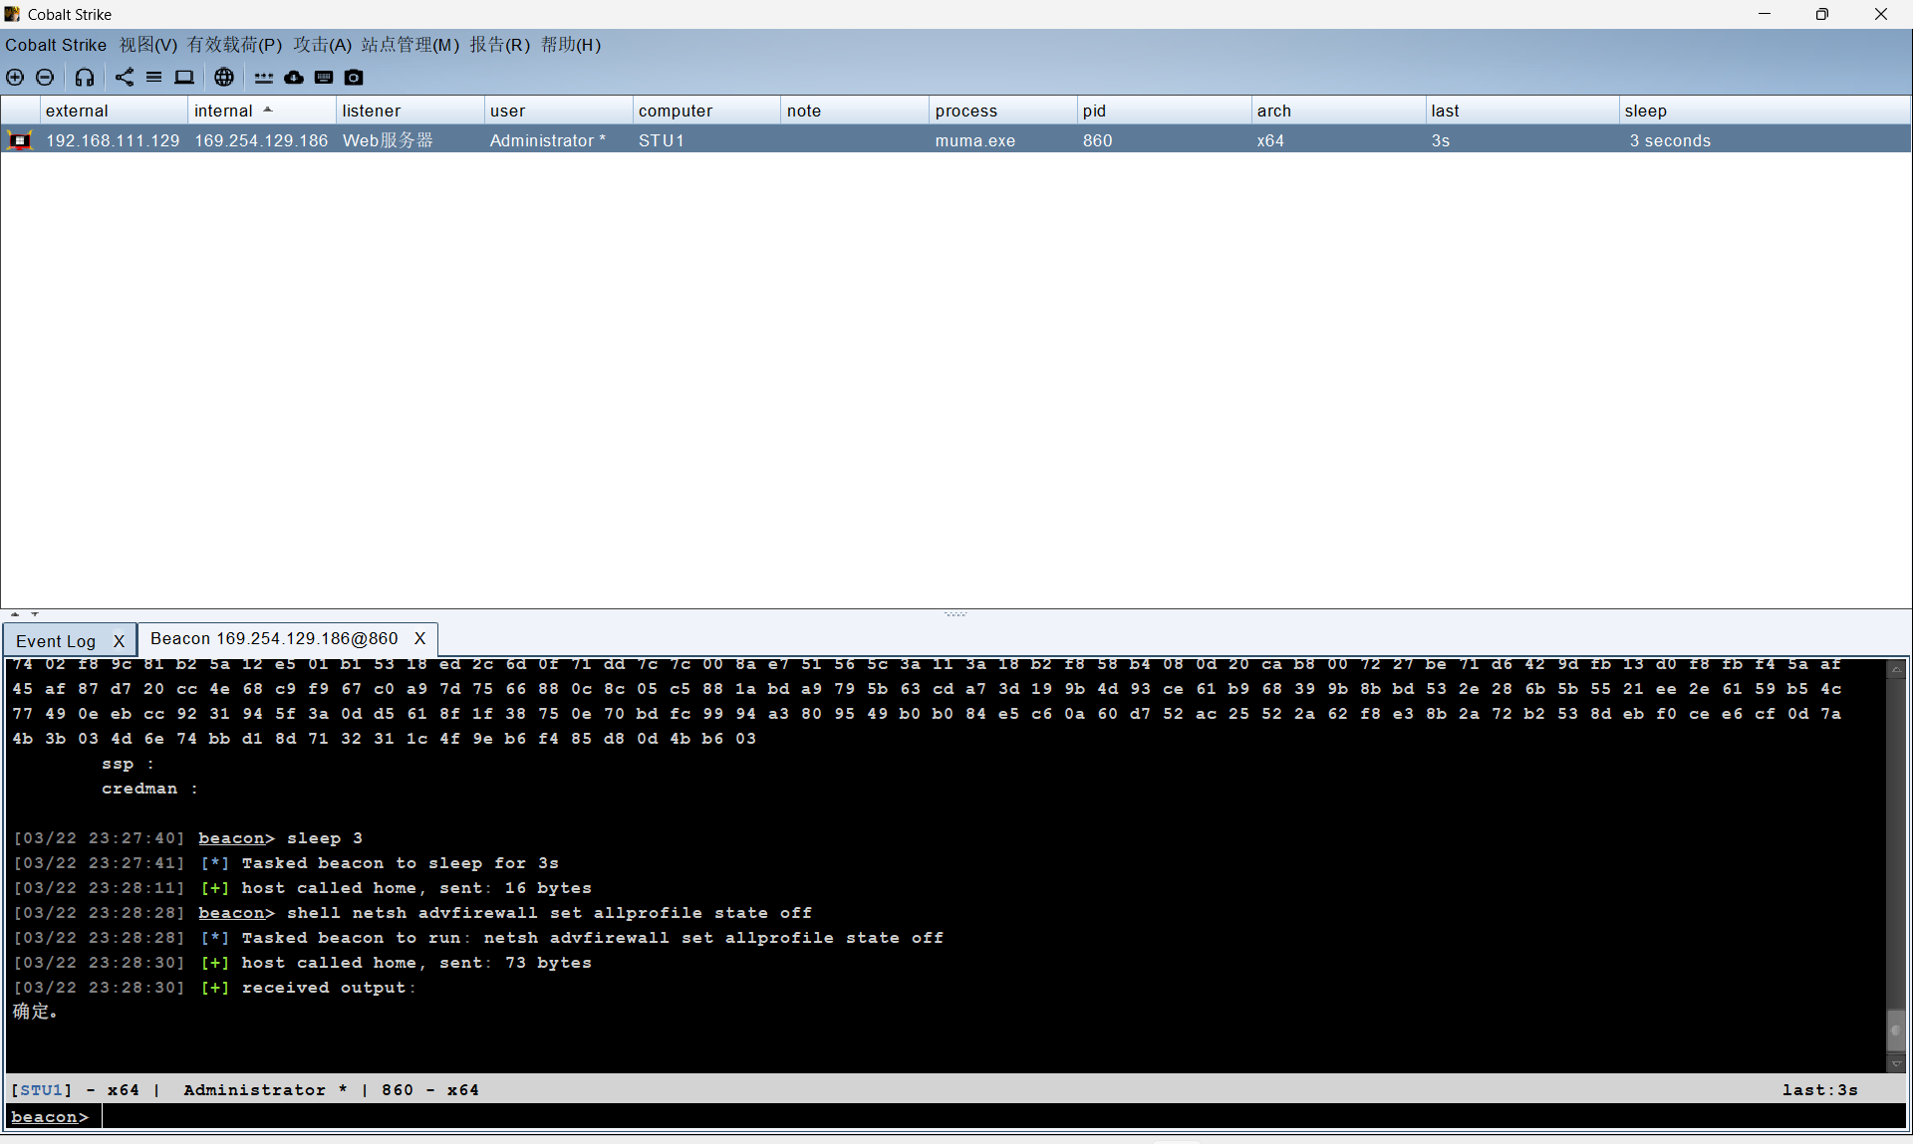Sort sessions by last column header

click(1523, 111)
